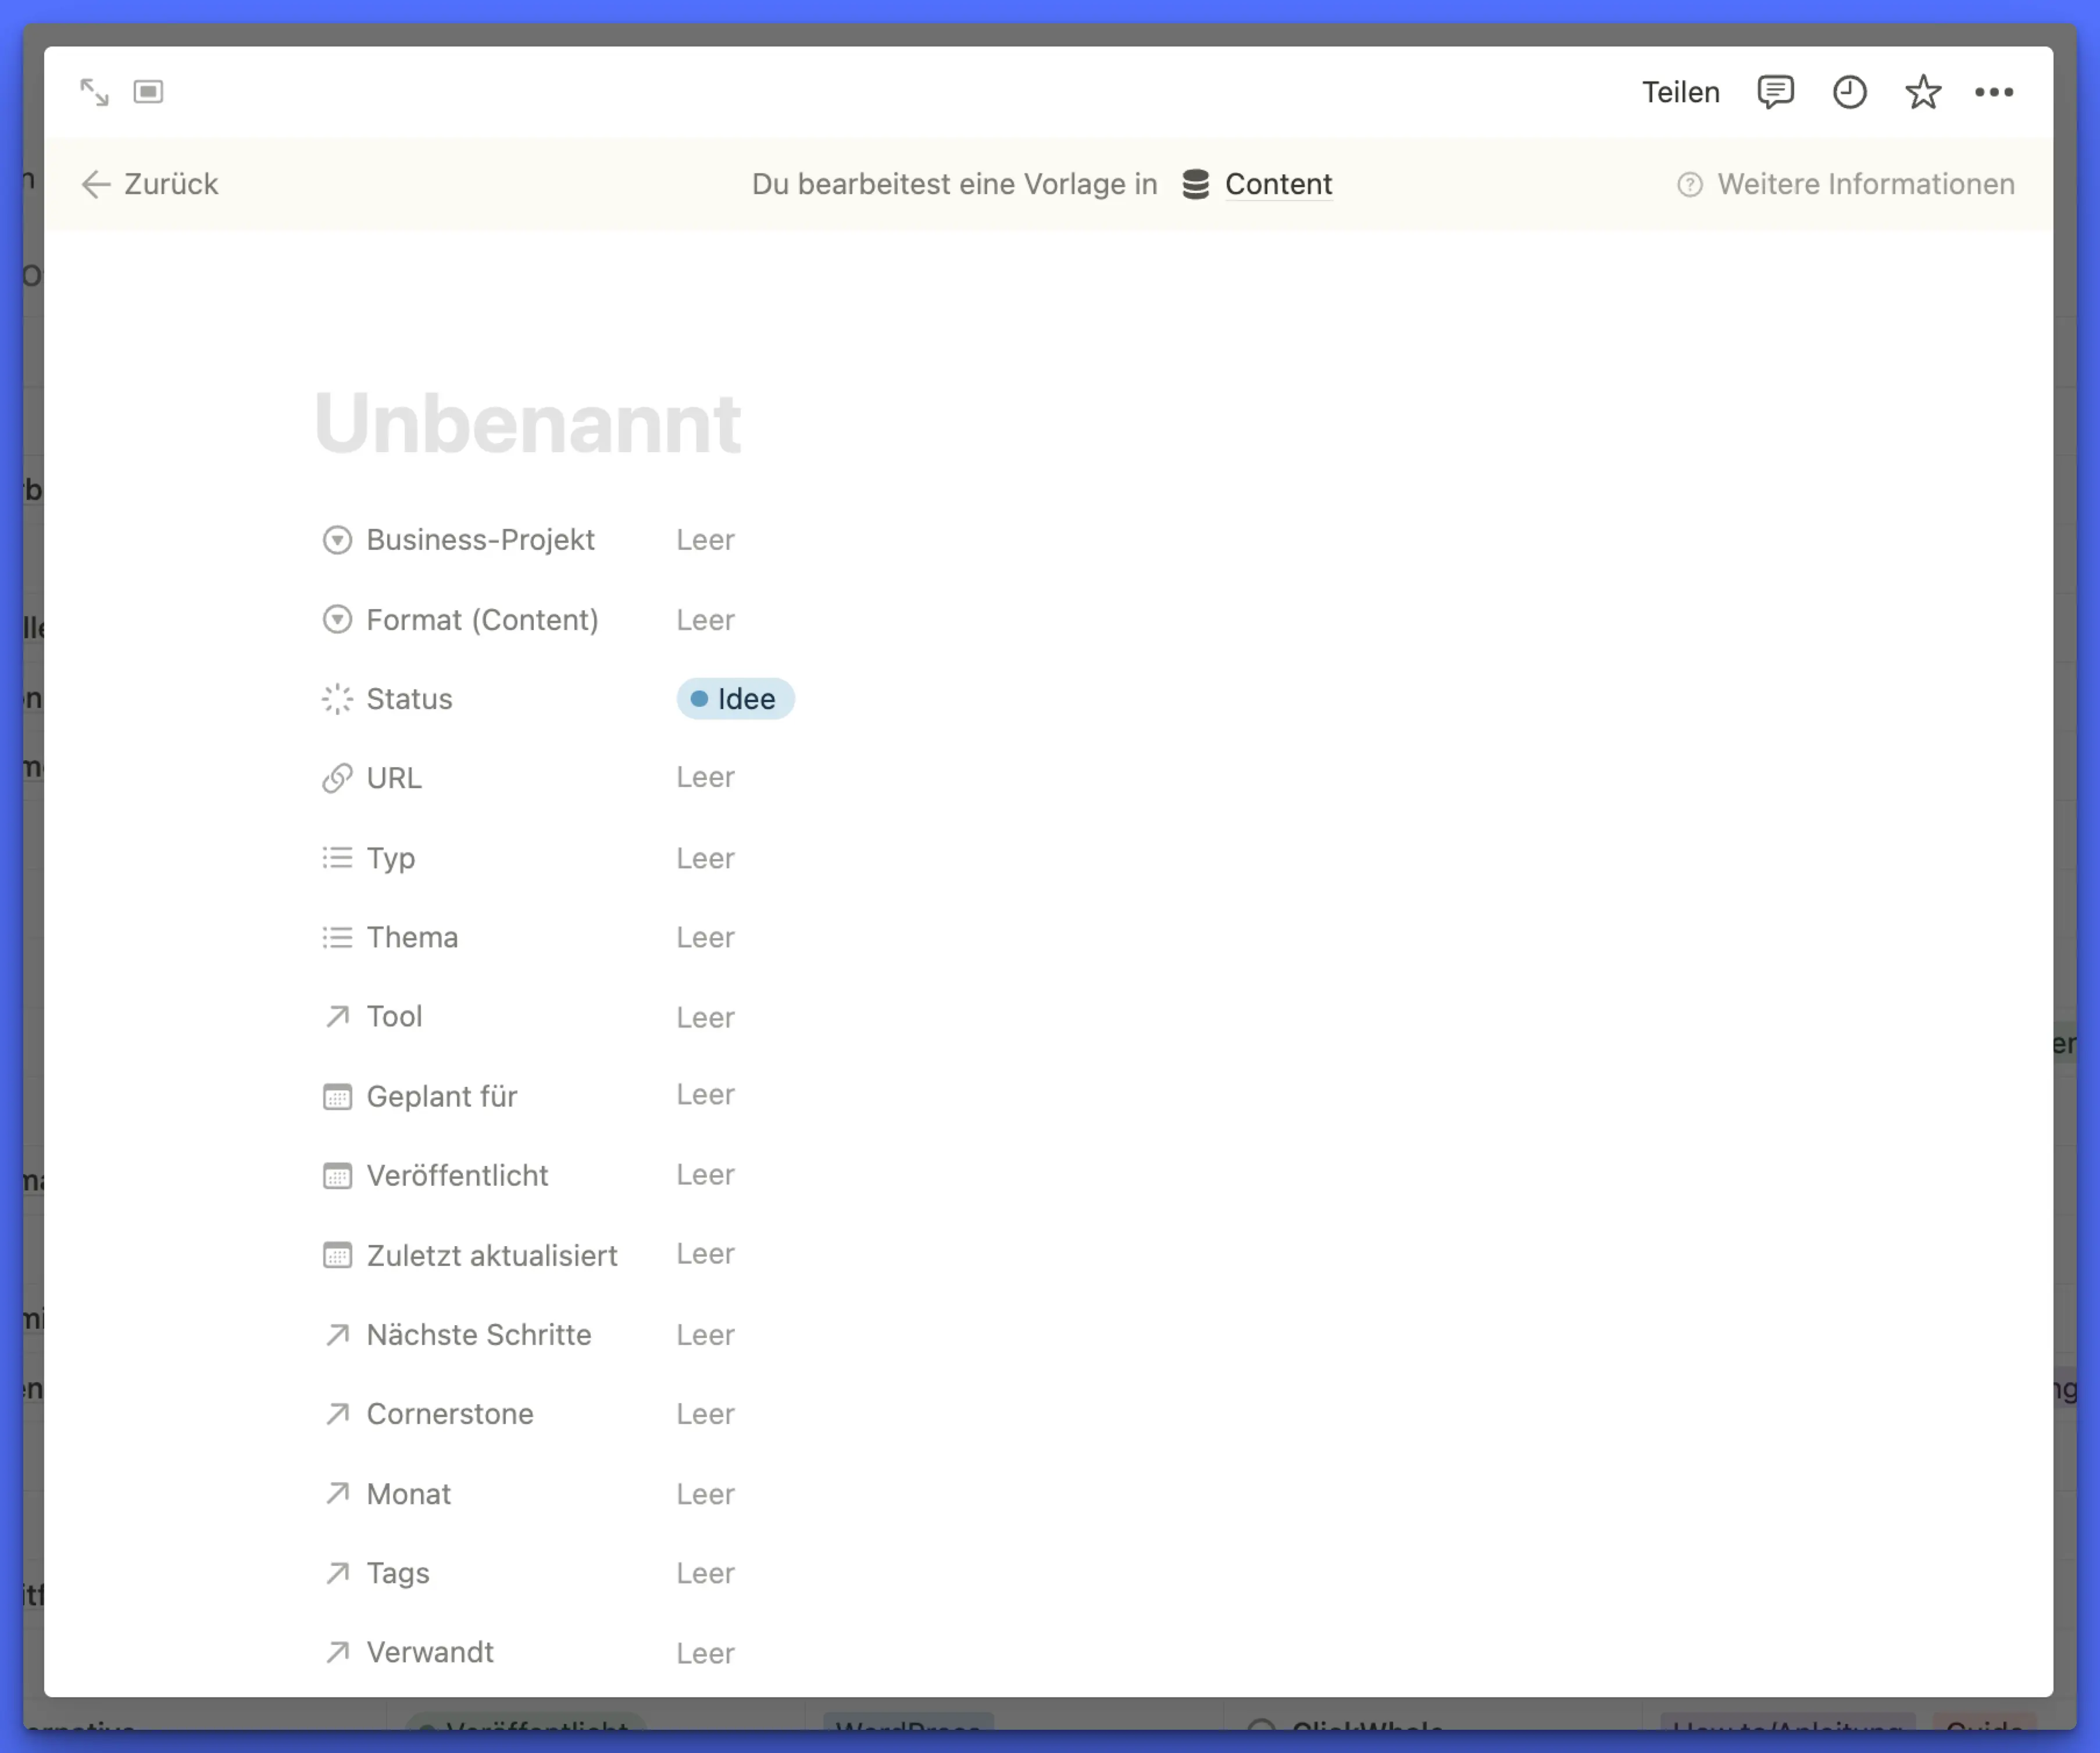The height and width of the screenshot is (1753, 2100).
Task: Open Format (Content) empty value dropdown
Action: [x=705, y=620]
